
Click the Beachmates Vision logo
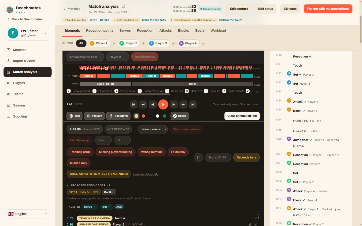(x=23, y=10)
